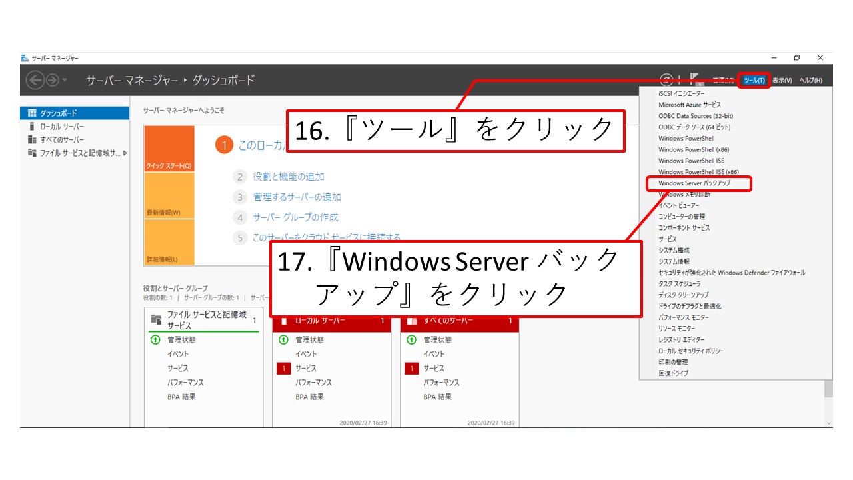This screenshot has width=853, height=480.
Task: Click the forward navigation arrow
Action: click(52, 81)
